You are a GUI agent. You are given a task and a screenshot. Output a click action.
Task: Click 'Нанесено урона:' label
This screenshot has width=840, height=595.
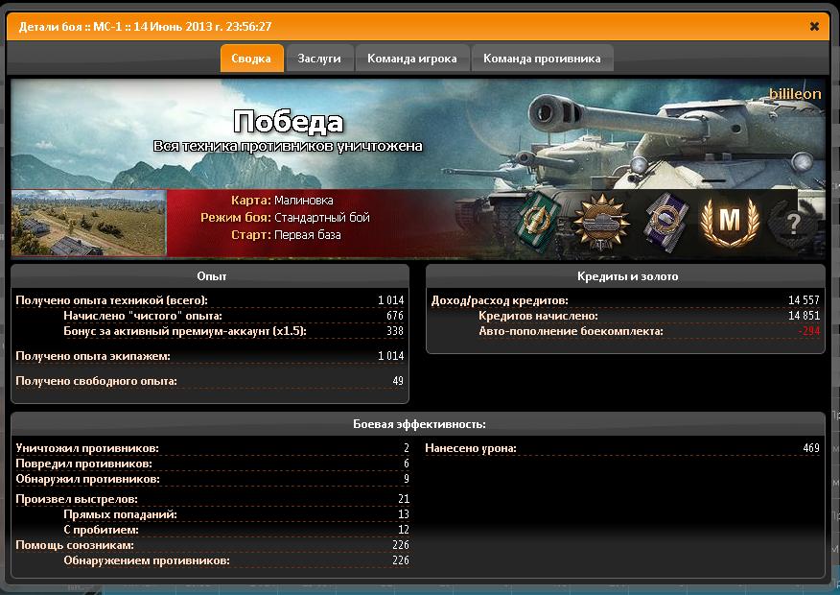[471, 448]
